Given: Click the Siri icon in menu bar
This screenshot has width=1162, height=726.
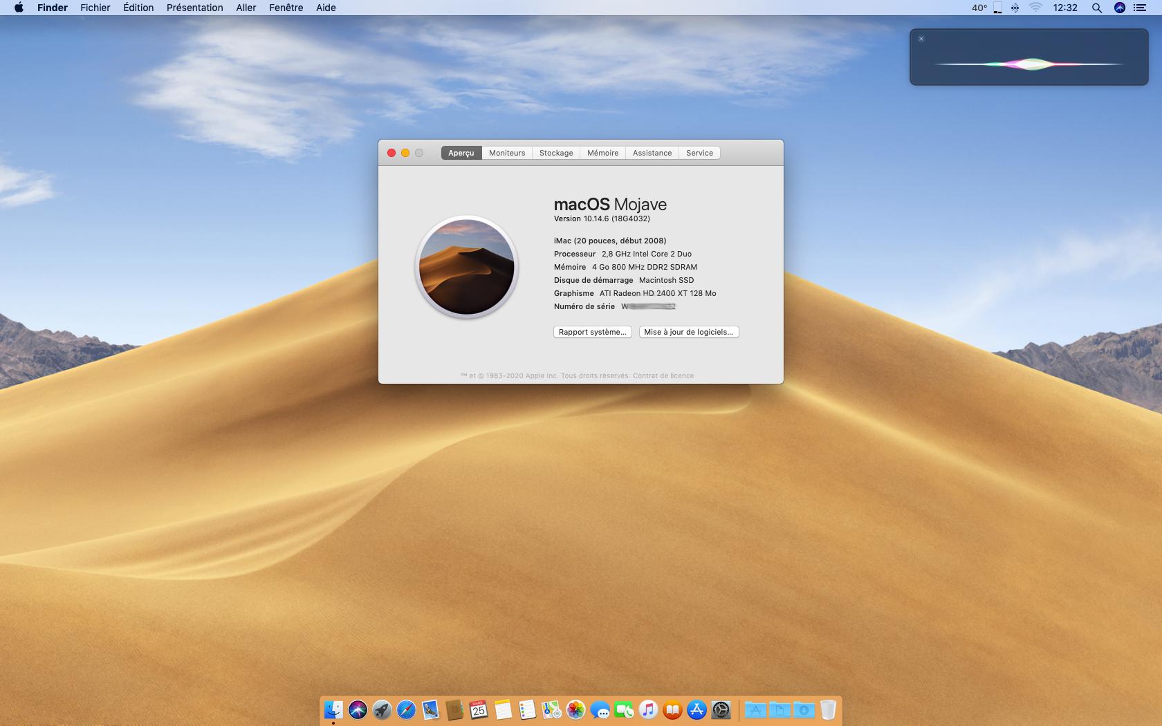Looking at the screenshot, I should (x=1120, y=8).
